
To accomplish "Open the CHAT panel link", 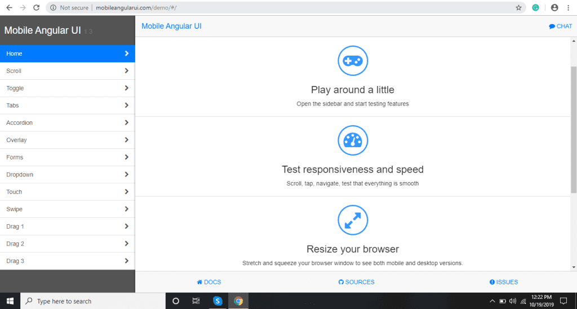I will (x=560, y=26).
